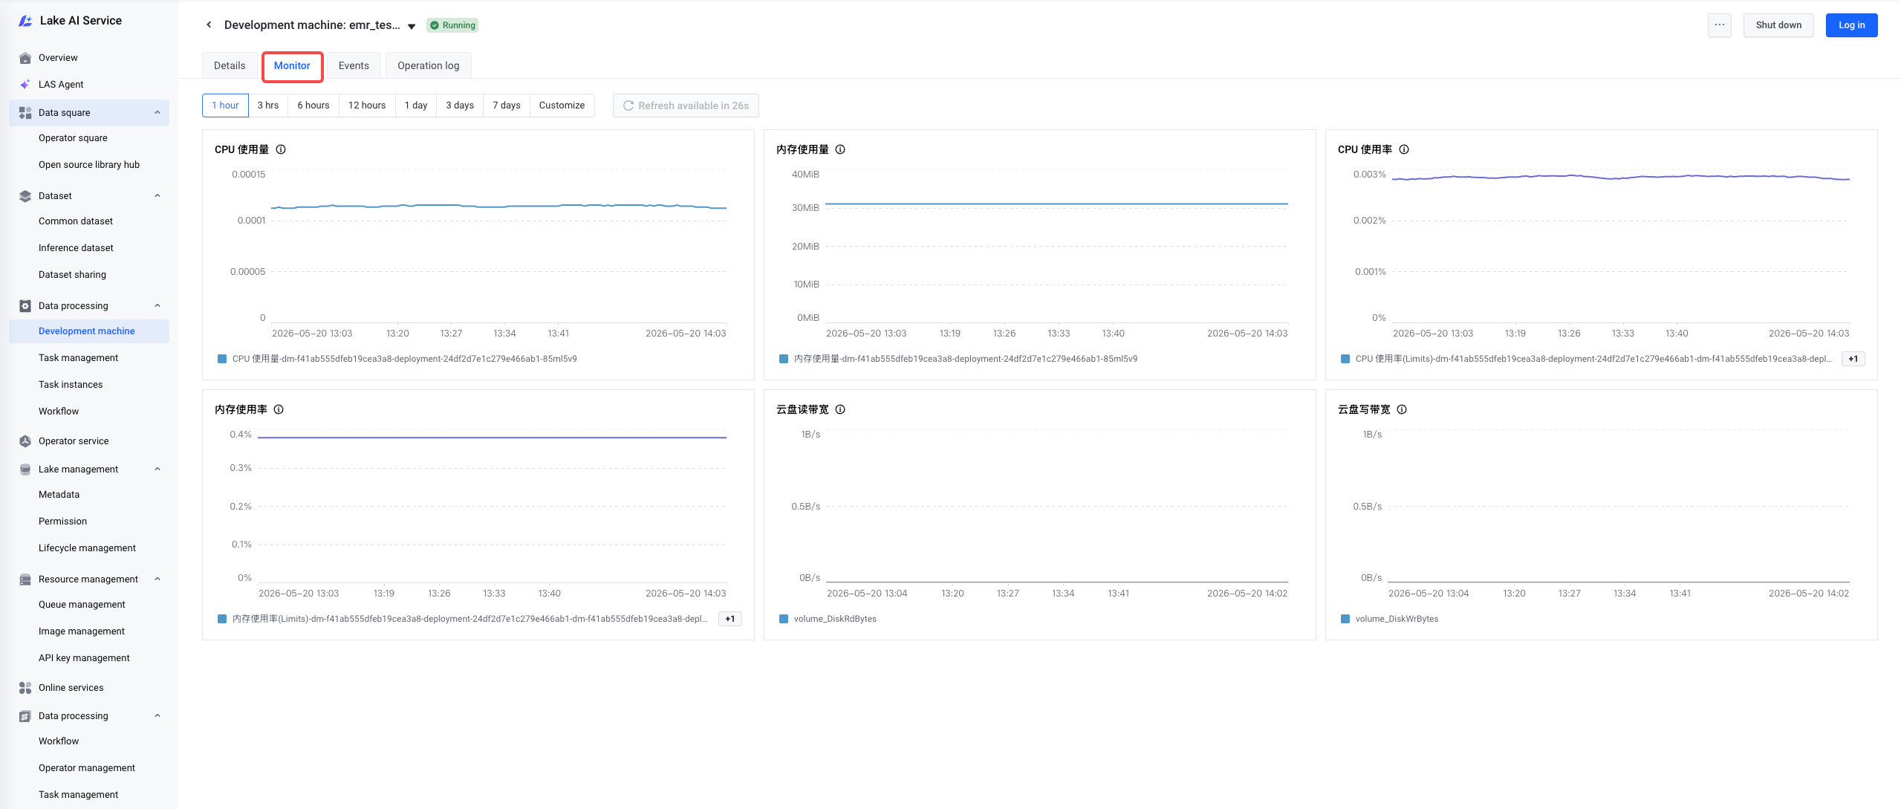Click the Operator service icon

25,441
